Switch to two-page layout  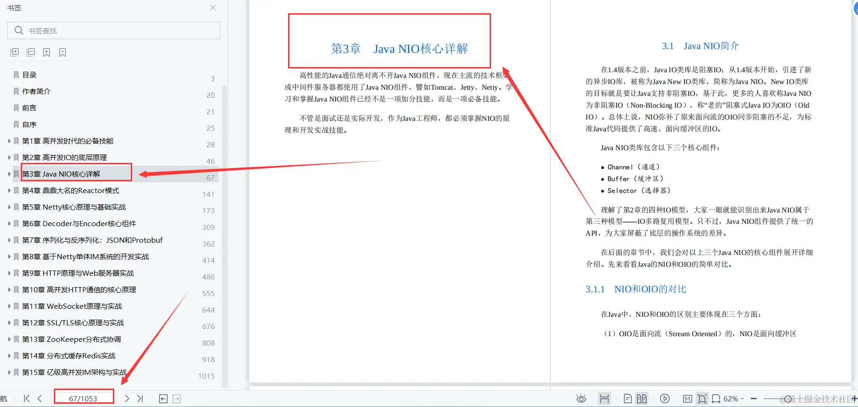[x=642, y=399]
